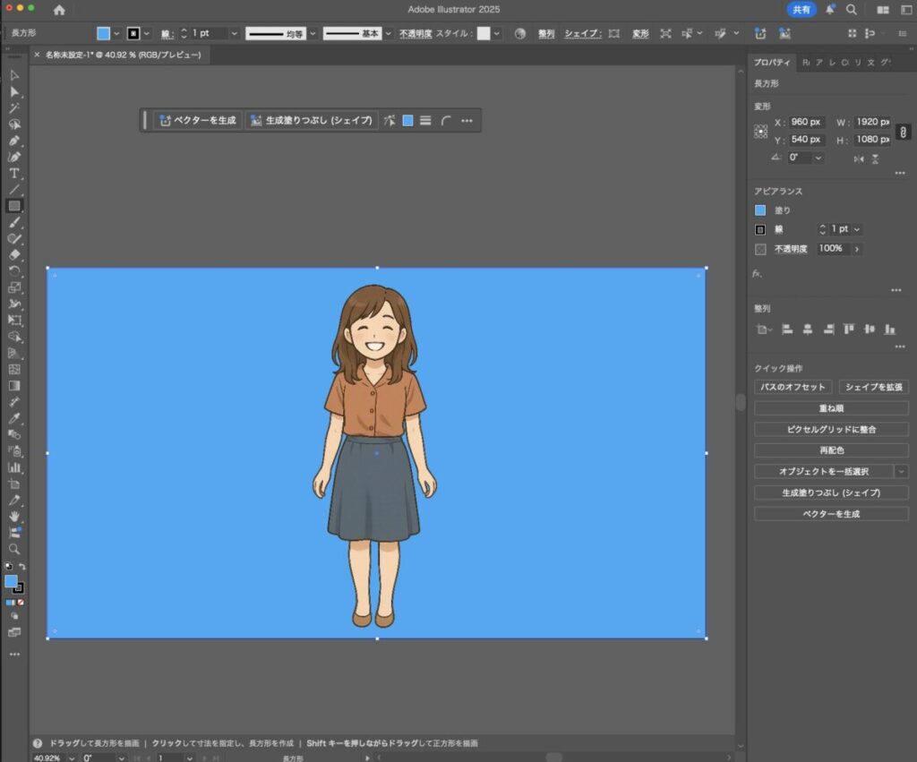
Task: Open the 重ね順 arrange button
Action: [831, 408]
